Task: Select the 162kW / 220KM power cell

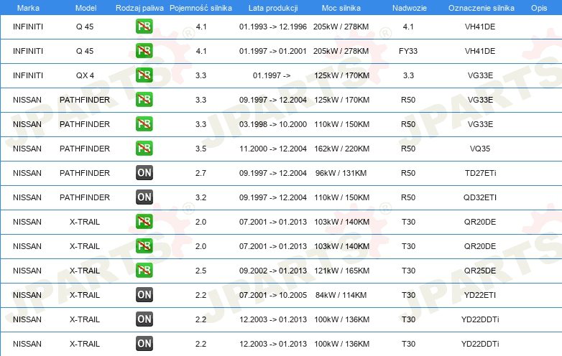Action: point(341,149)
